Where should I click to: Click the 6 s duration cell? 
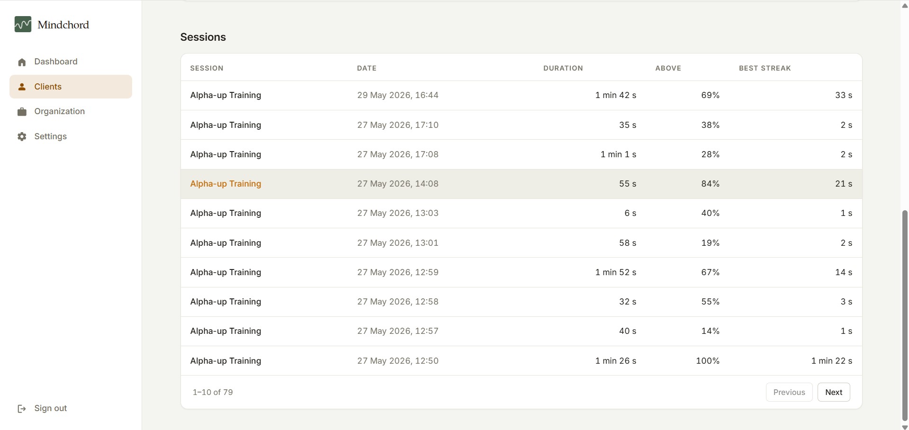(630, 213)
